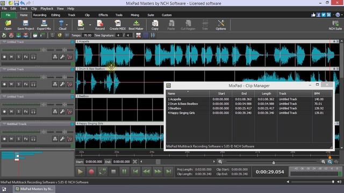The width and height of the screenshot is (344, 193).
Task: Toggle headphones monitor icon on Beatbox track
Action: coord(33,112)
